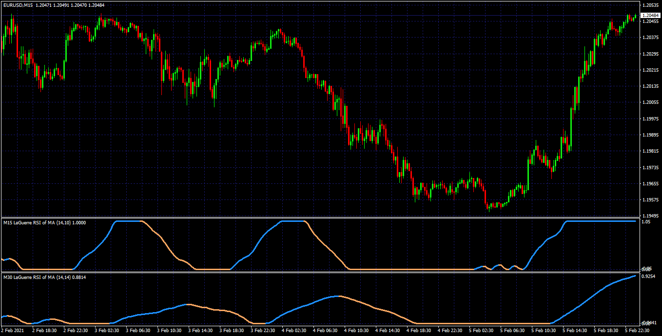The image size is (662, 336).
Task: Select the 4 Feb 10:30 time label
Action: 356,331
